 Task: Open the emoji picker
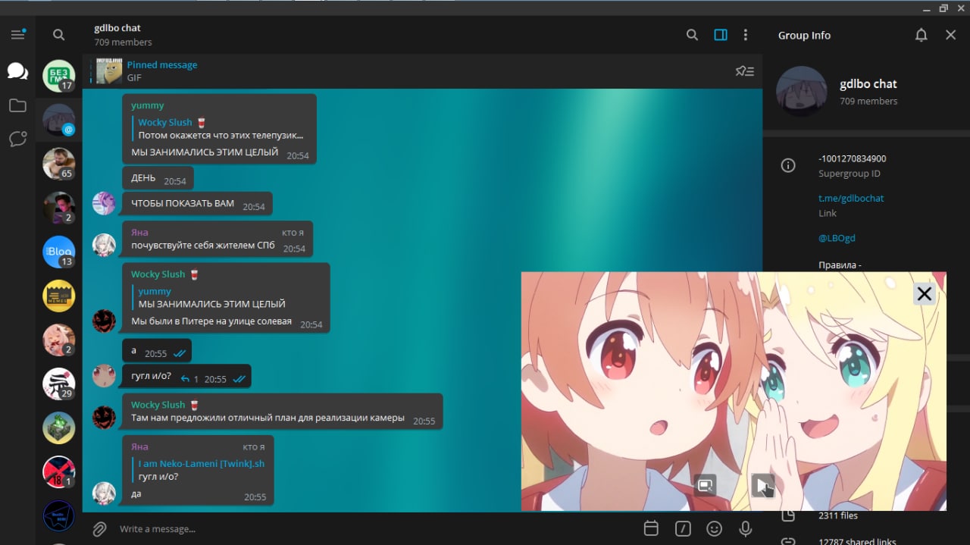coord(714,528)
